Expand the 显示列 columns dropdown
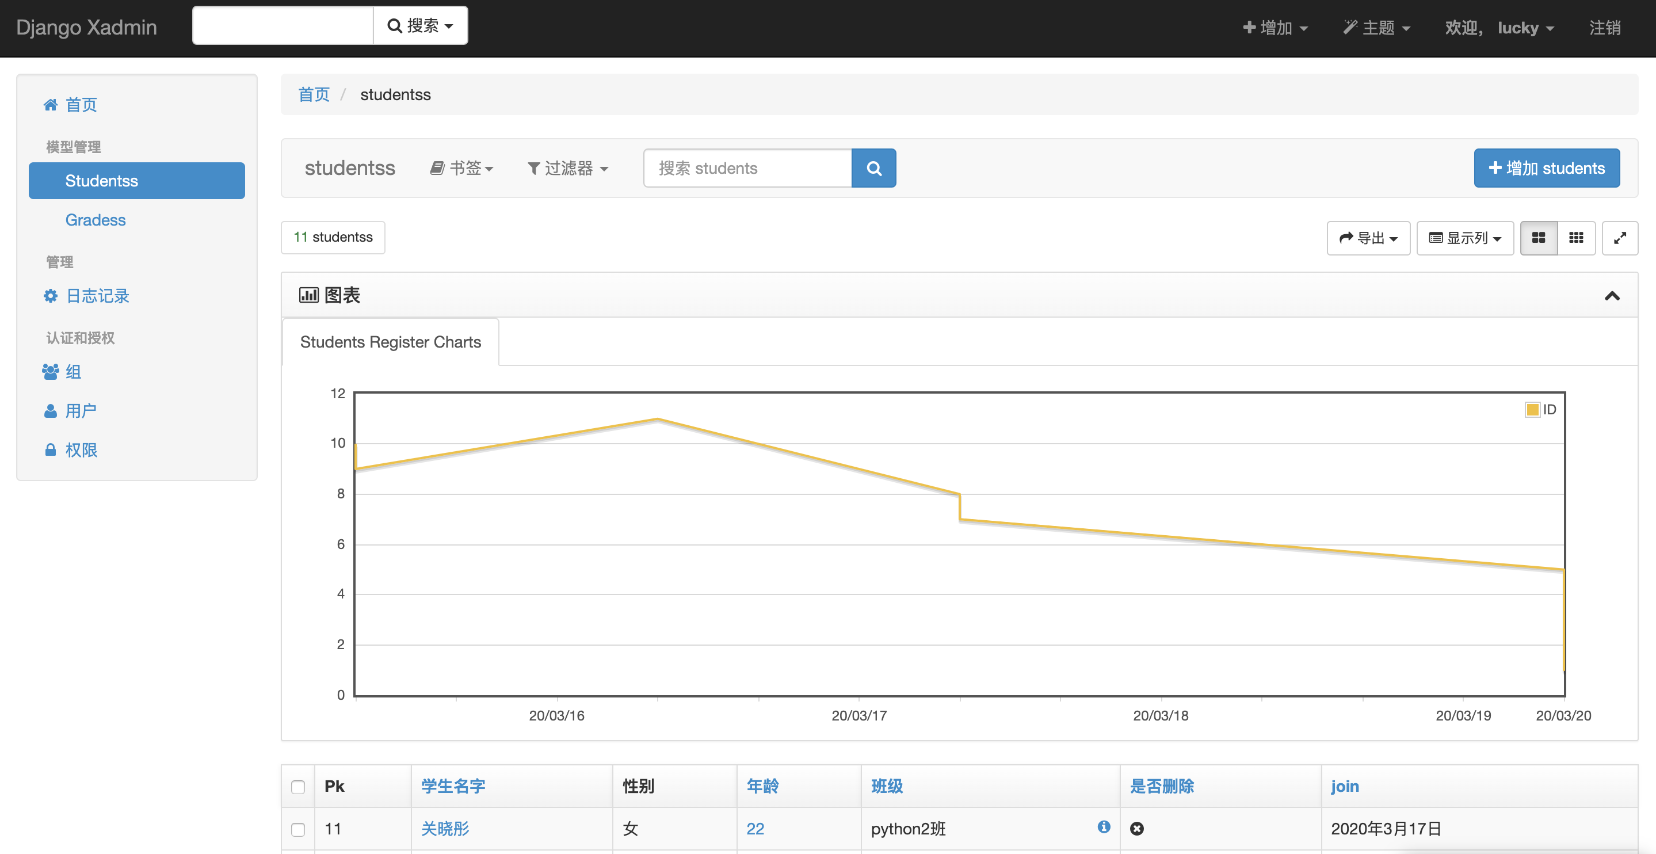 (x=1464, y=238)
